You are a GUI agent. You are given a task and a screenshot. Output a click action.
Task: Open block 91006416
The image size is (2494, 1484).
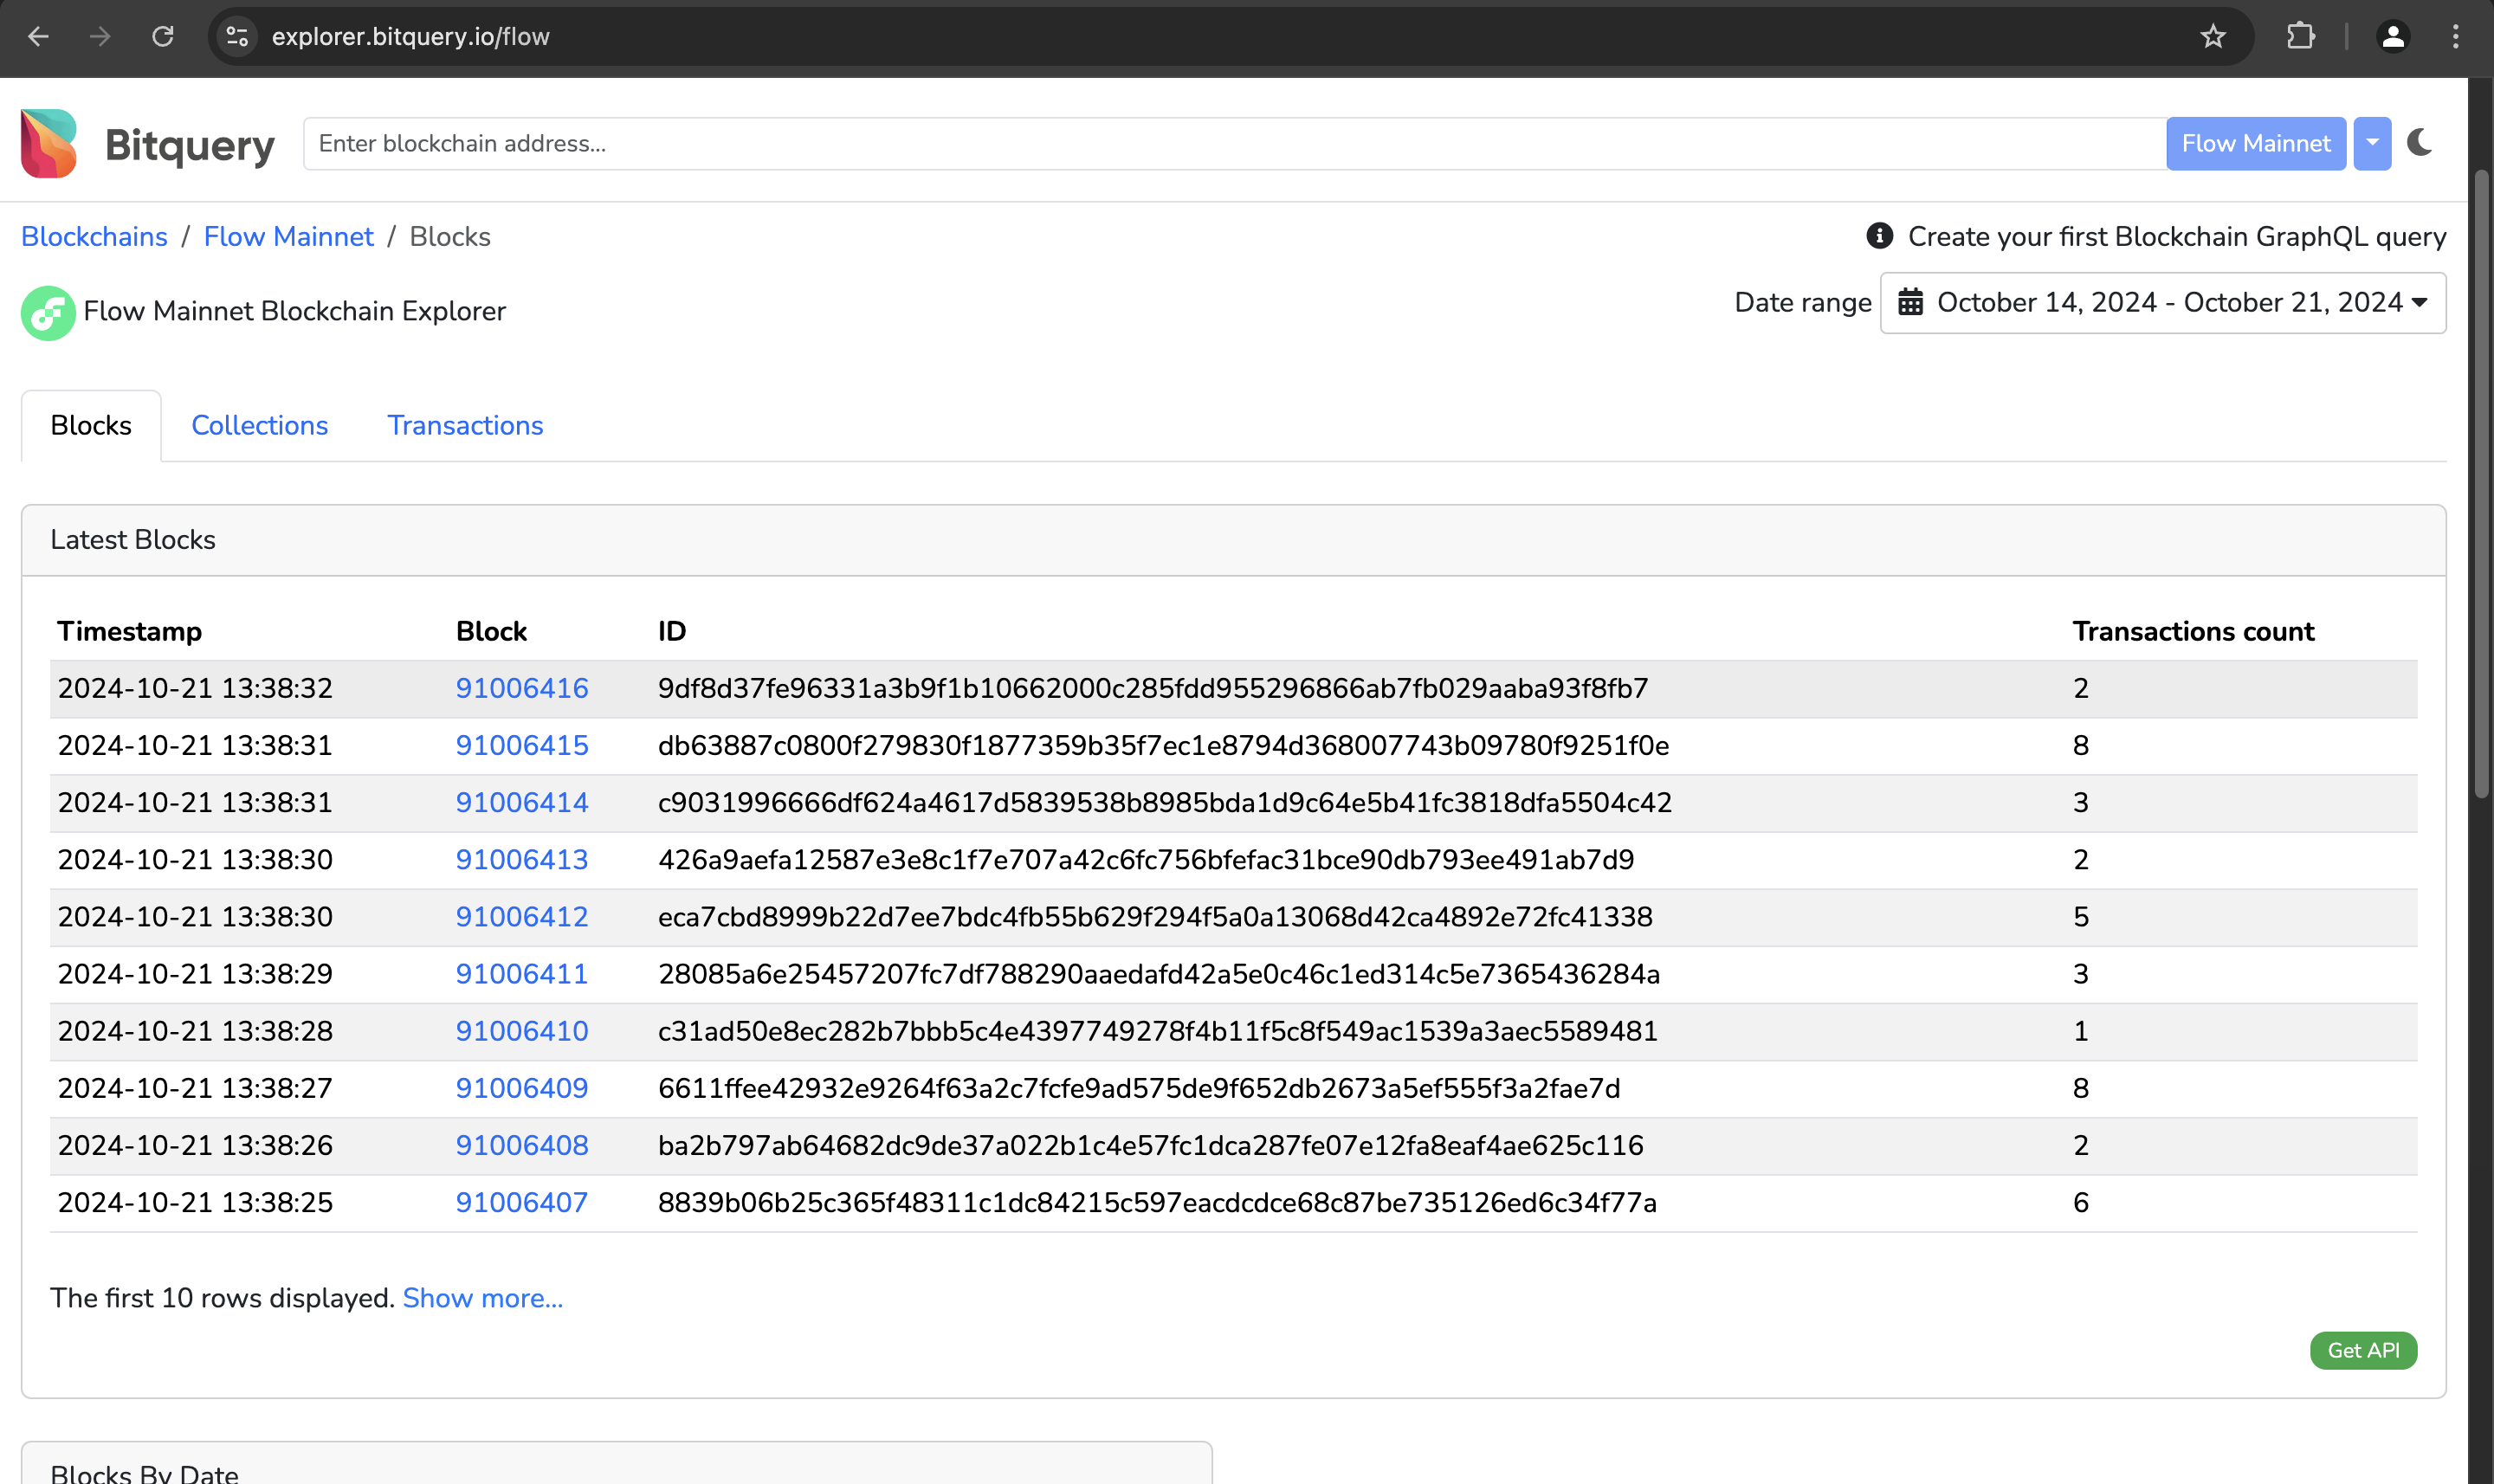521,689
